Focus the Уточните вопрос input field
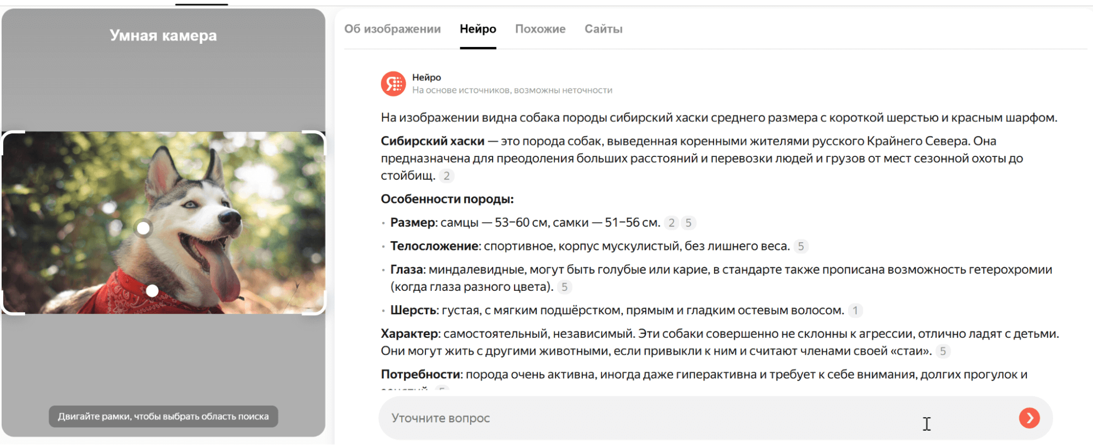Viewport: 1093px width, 445px height. tap(715, 418)
